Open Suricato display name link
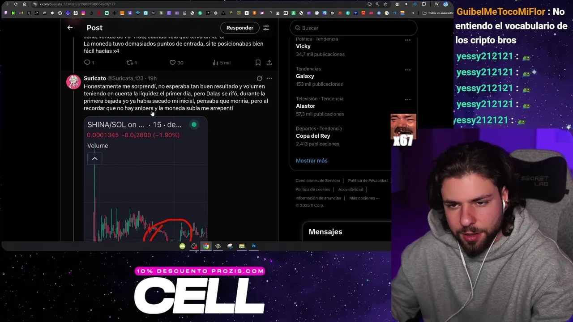This screenshot has width=573, height=322. point(95,78)
